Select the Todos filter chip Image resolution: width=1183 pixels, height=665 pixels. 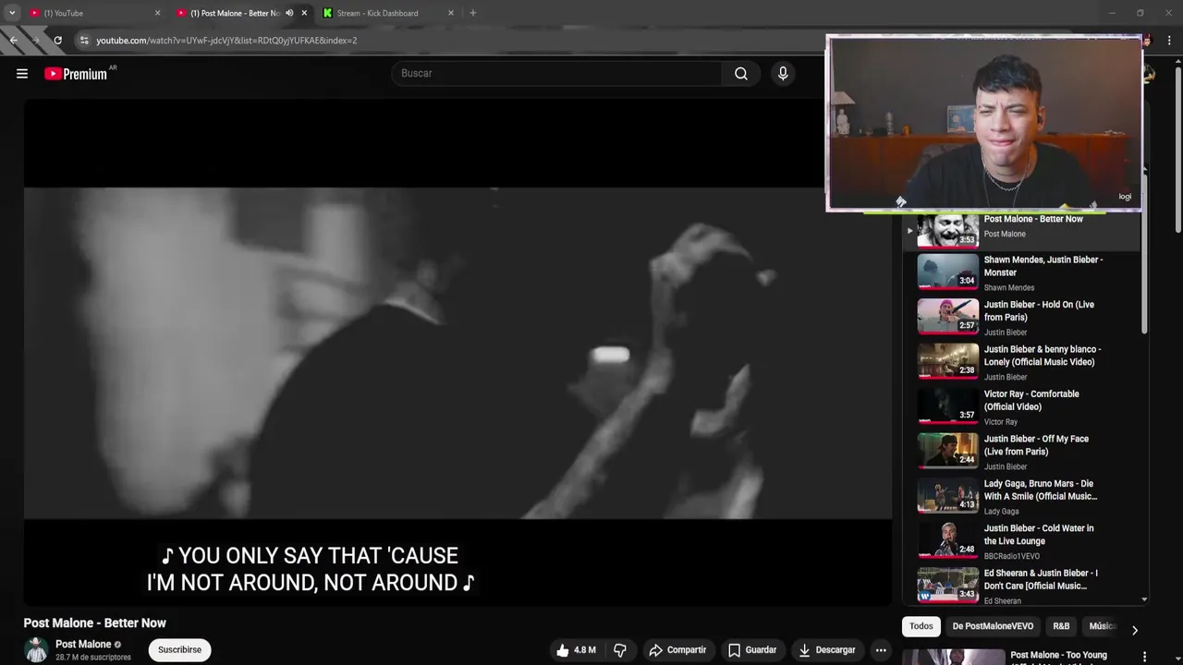pos(921,626)
